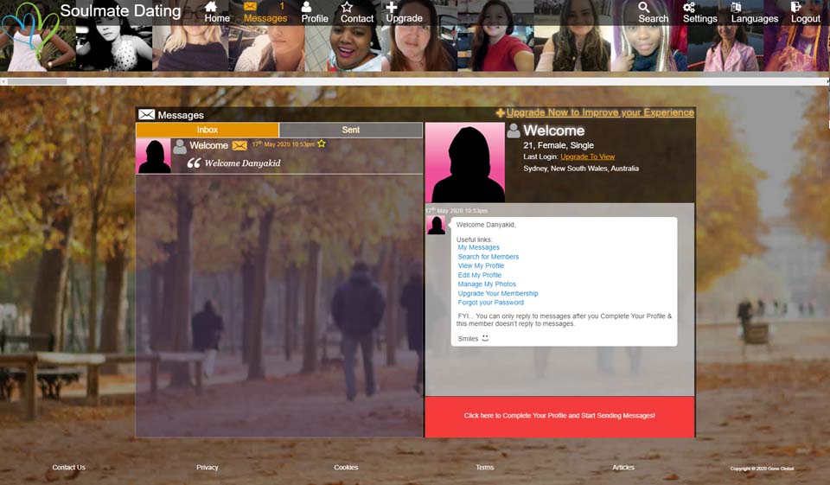Open Settings gears icon
This screenshot has width=830, height=485.
689,7
